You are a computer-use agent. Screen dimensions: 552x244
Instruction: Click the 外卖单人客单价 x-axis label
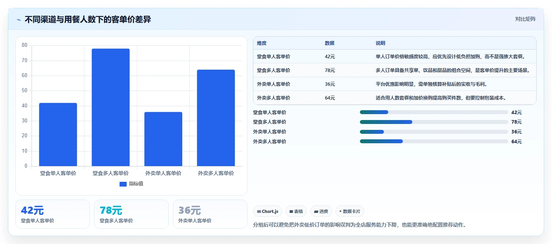pyautogui.click(x=163, y=173)
